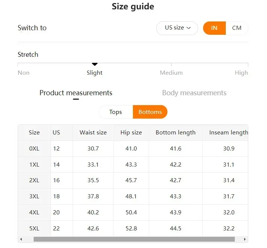Click the horizontal scrollbar thumb under the table
267x248 pixels.
[134, 239]
